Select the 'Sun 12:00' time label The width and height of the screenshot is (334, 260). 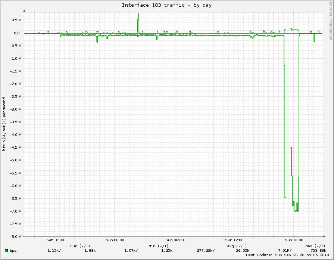[x=234, y=240]
